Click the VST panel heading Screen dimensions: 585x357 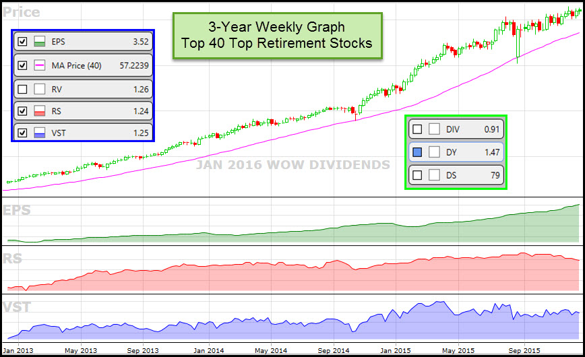(x=17, y=307)
